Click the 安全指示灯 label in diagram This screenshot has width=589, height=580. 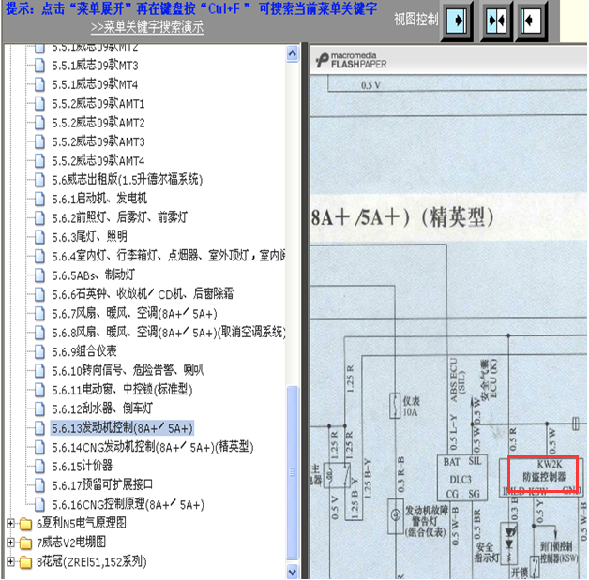point(487,552)
